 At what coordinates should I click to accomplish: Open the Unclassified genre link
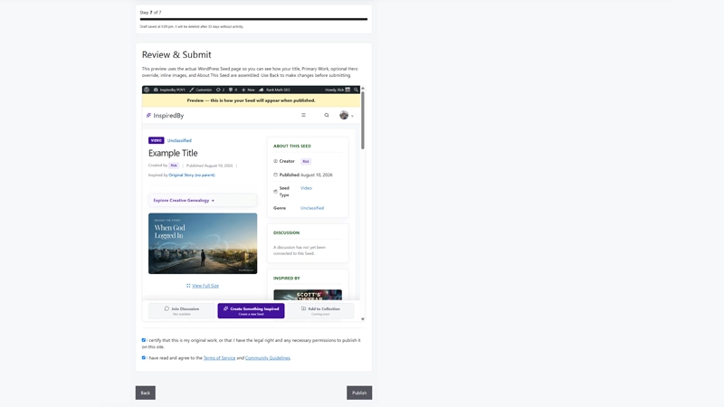tap(312, 208)
